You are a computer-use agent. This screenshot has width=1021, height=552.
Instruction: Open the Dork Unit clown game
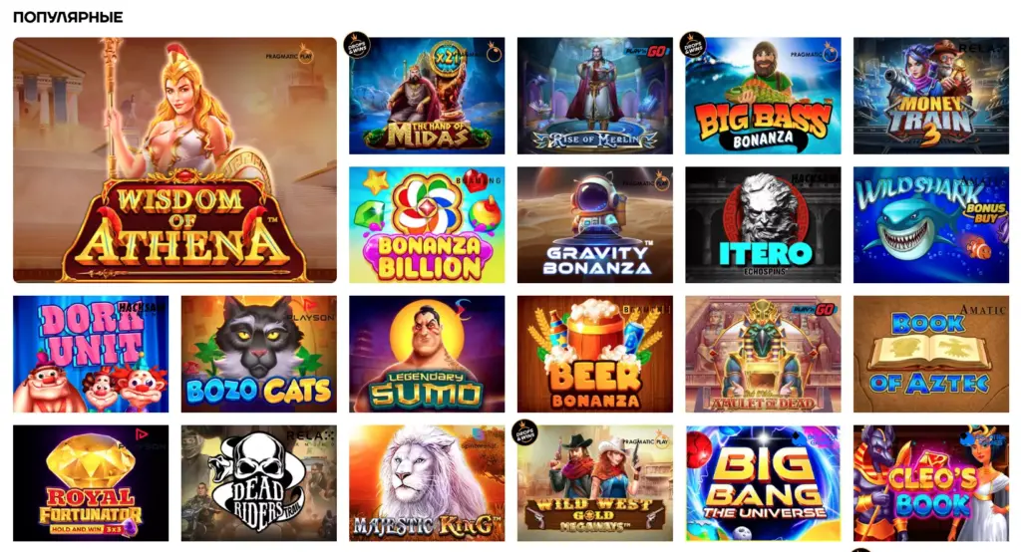[x=91, y=354]
